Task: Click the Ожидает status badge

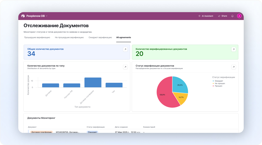Action: (93, 132)
